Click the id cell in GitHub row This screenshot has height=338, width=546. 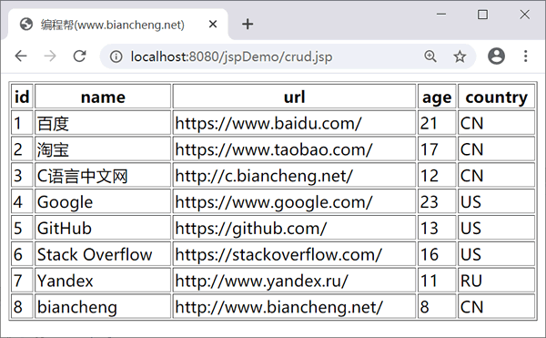[x=22, y=228]
